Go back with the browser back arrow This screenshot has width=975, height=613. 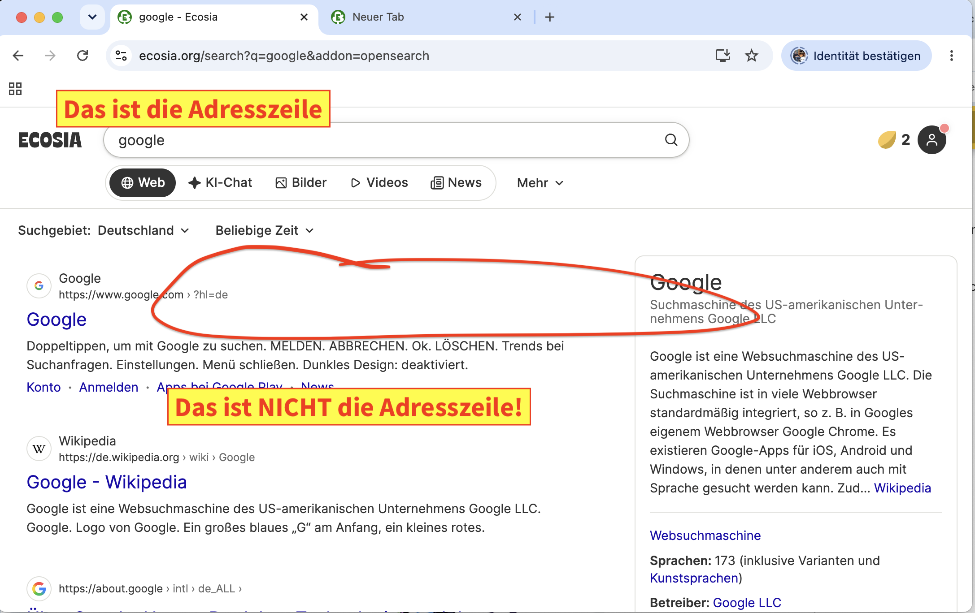coord(18,56)
